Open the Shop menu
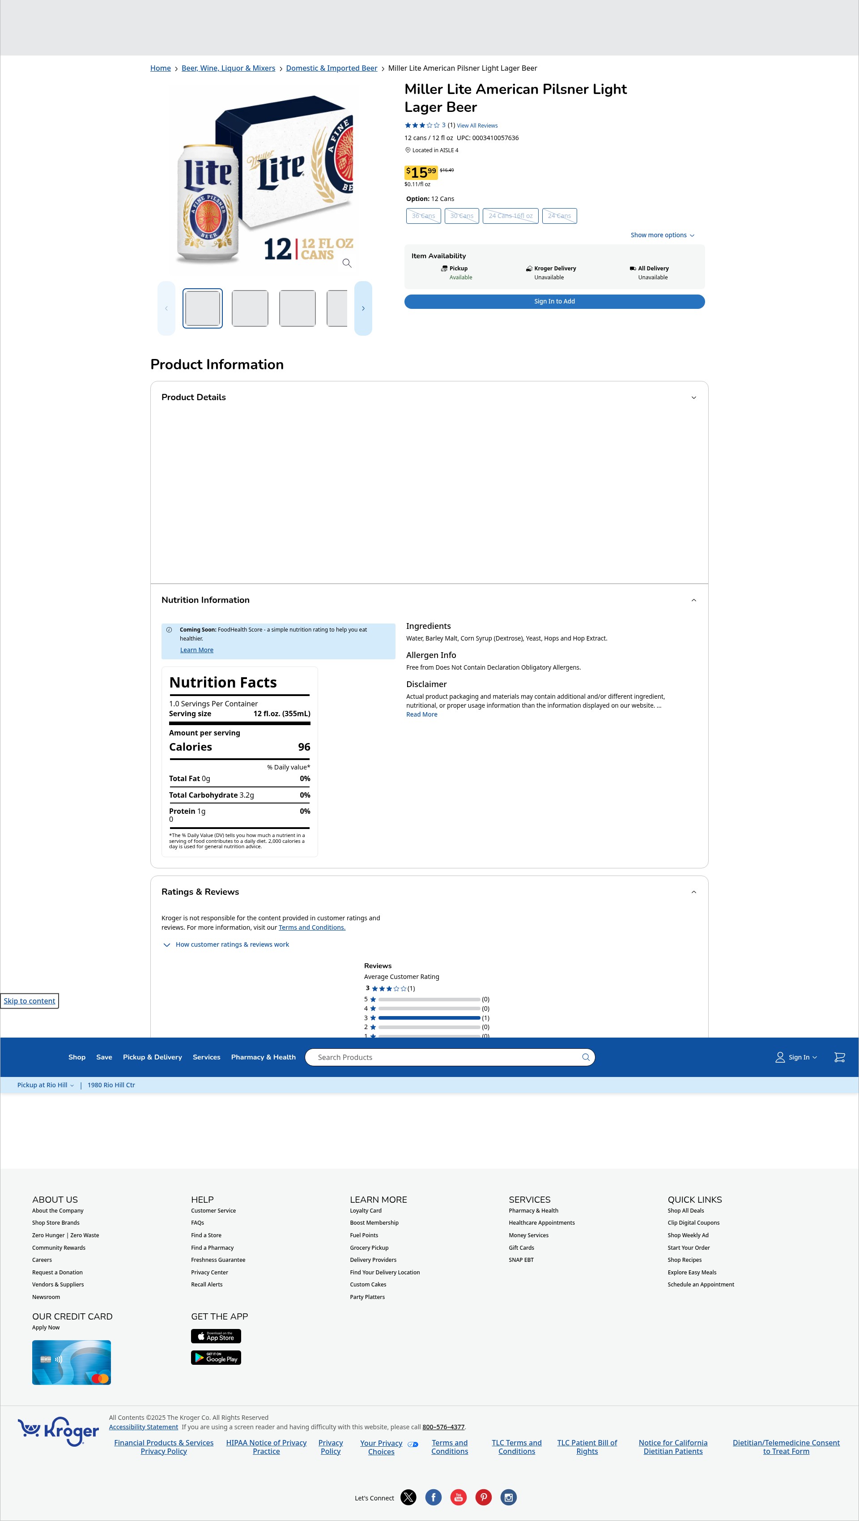 (x=77, y=1057)
